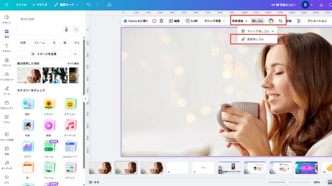Image resolution: width=332 pixels, height=186 pixels.
Task: Select 透過消しゴム from the dropdown menu
Action: (253, 39)
